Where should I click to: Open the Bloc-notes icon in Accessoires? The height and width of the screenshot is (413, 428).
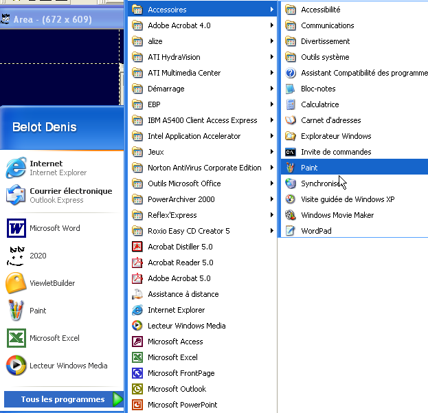point(290,89)
